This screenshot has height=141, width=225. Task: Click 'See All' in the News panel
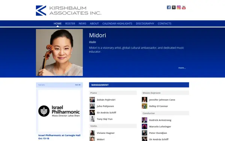click(78, 85)
